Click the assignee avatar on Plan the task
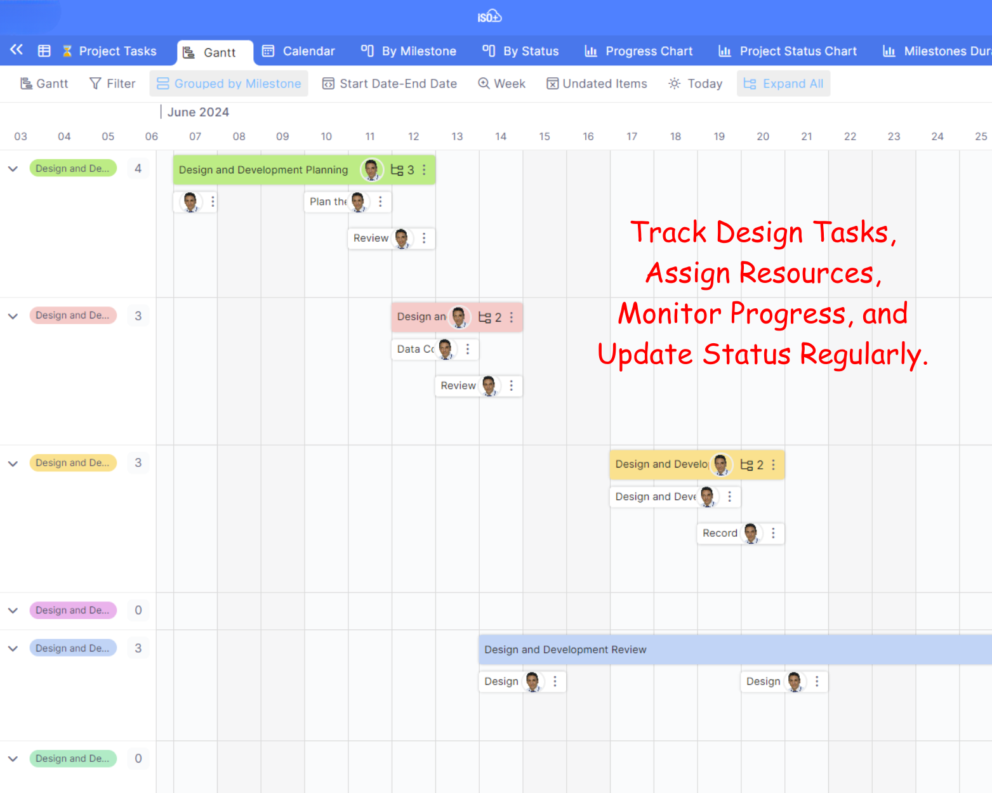992x793 pixels. point(358,202)
